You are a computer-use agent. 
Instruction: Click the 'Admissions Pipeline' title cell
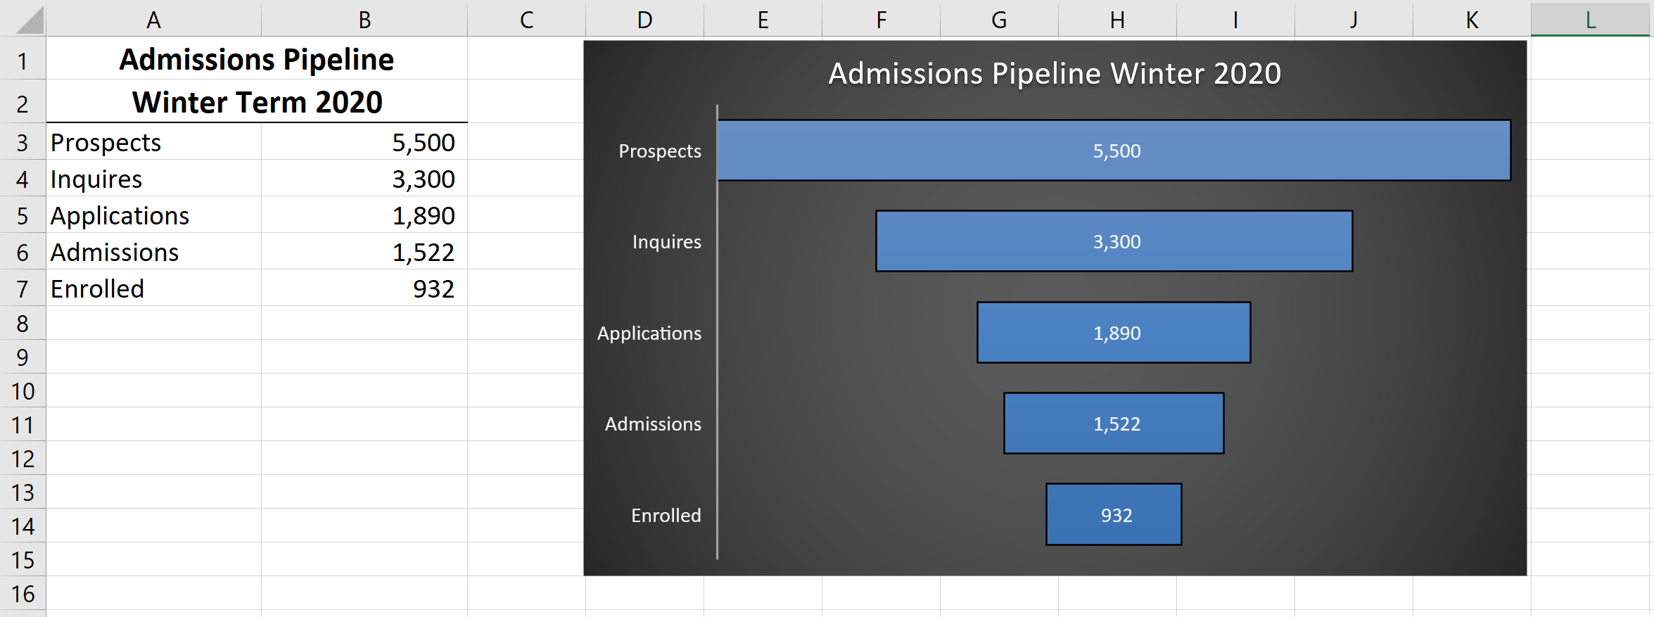tap(257, 59)
